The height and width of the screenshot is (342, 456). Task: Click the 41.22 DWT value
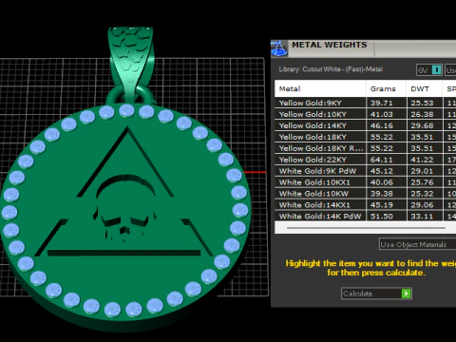tap(422, 160)
